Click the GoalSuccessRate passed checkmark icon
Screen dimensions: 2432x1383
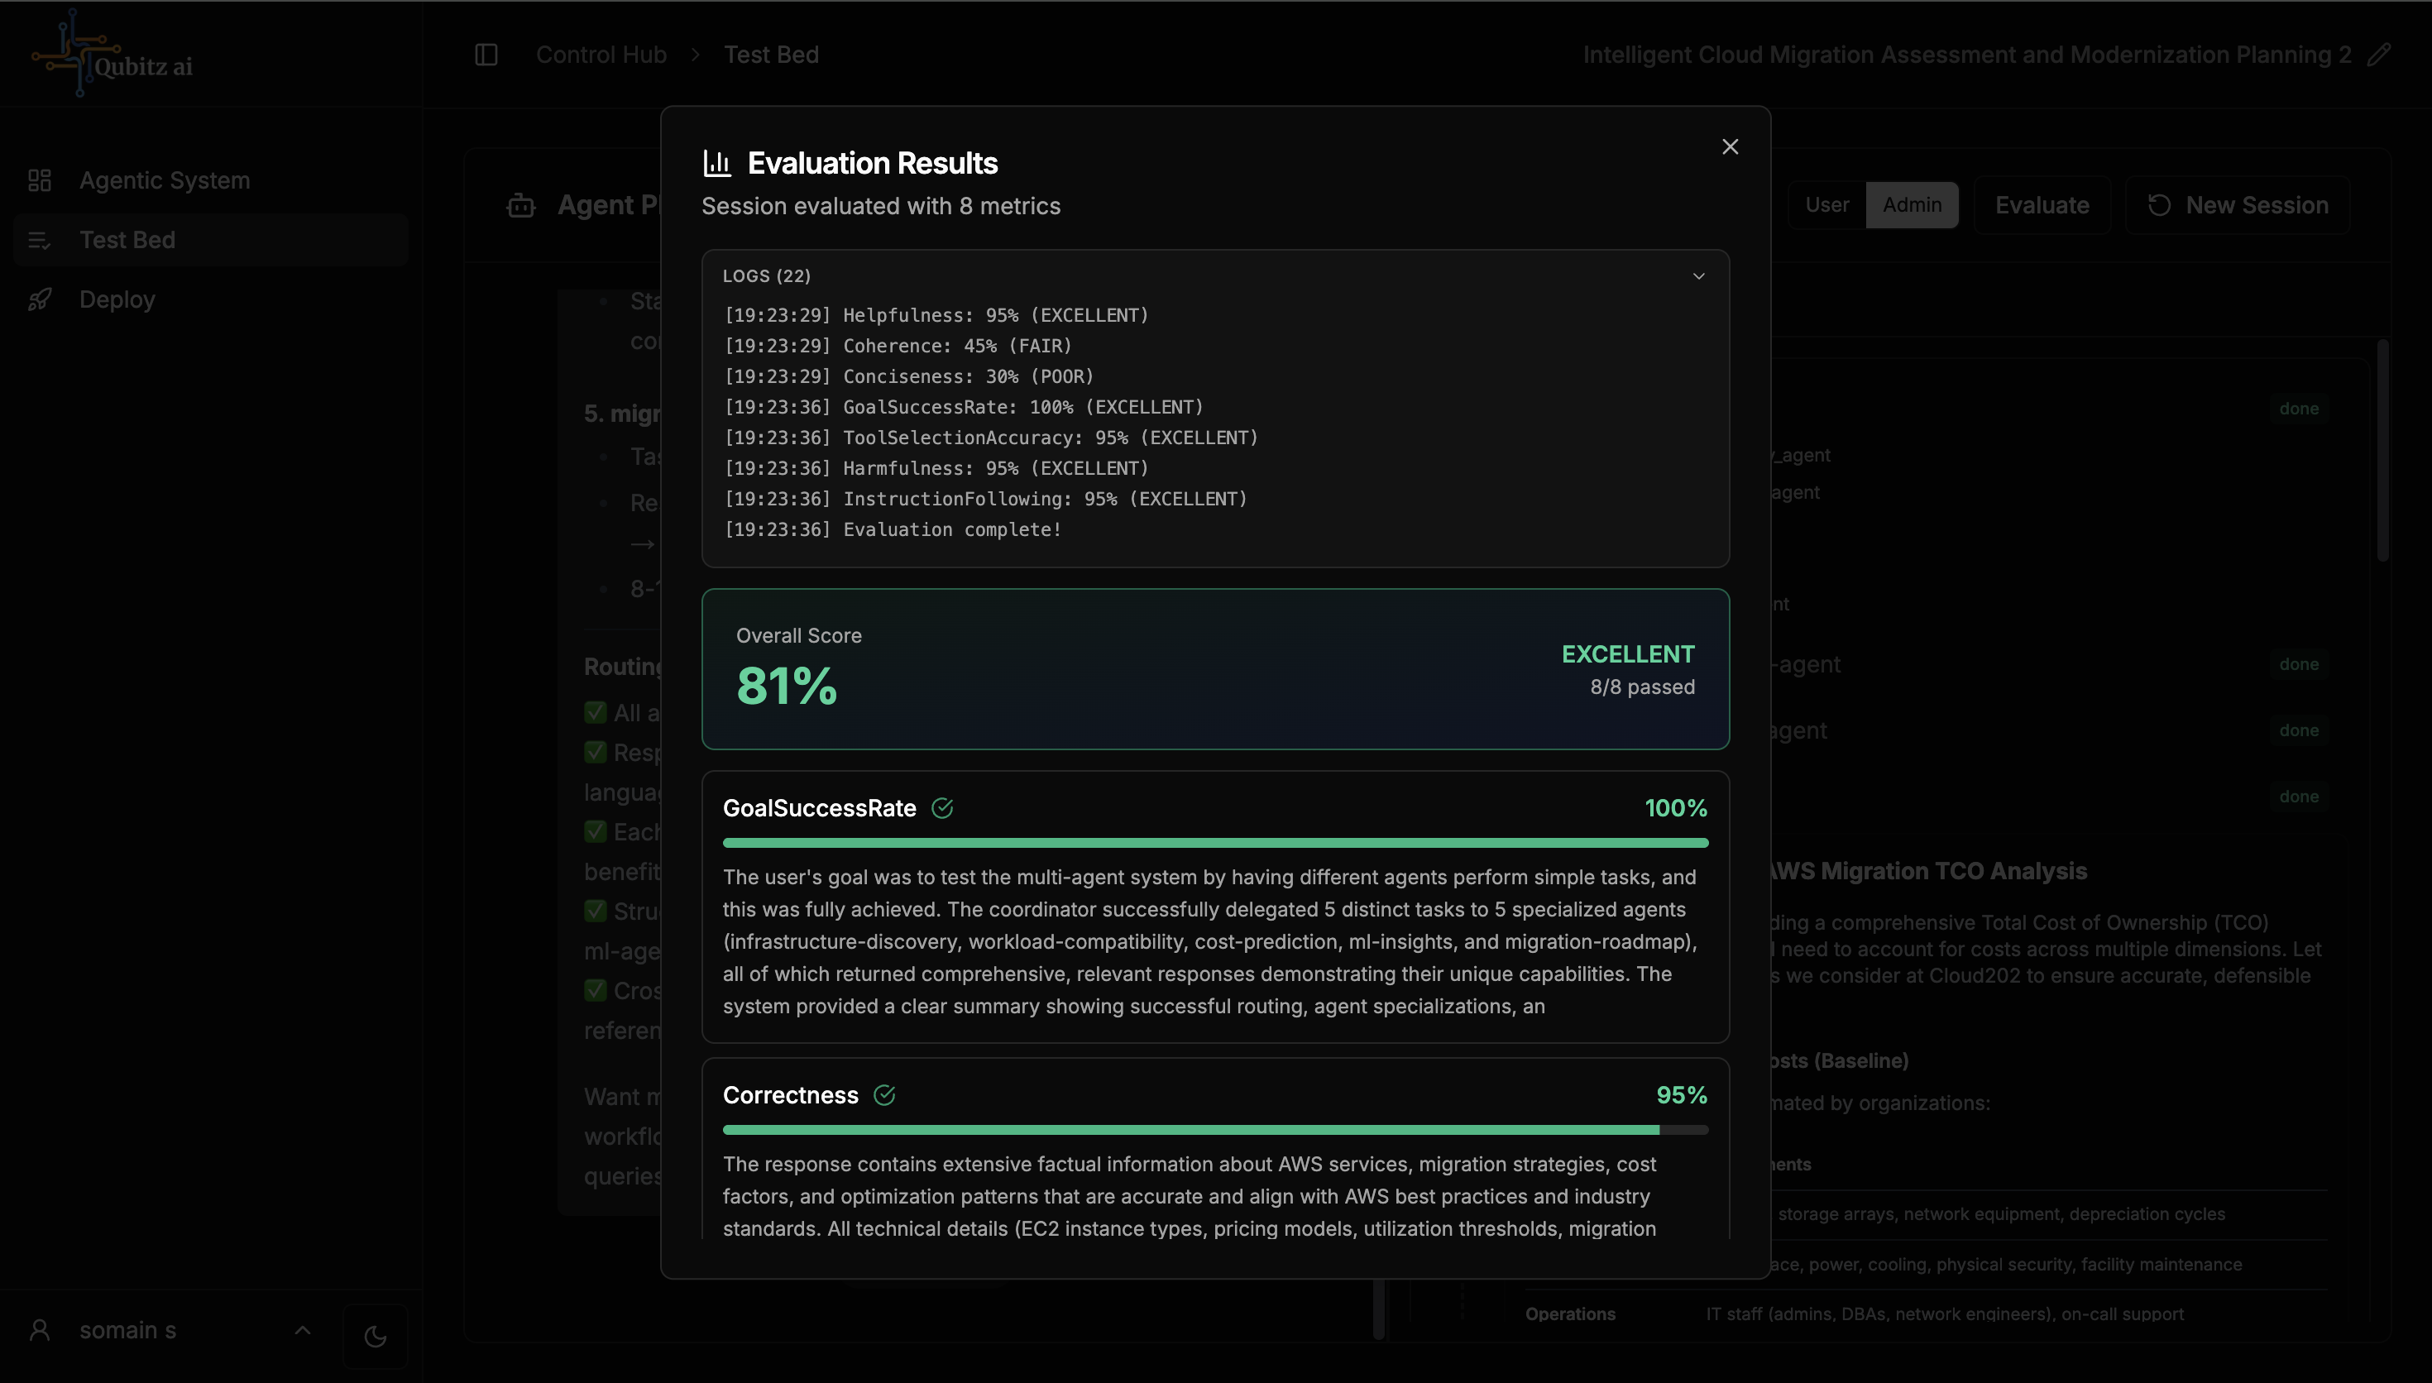click(942, 808)
